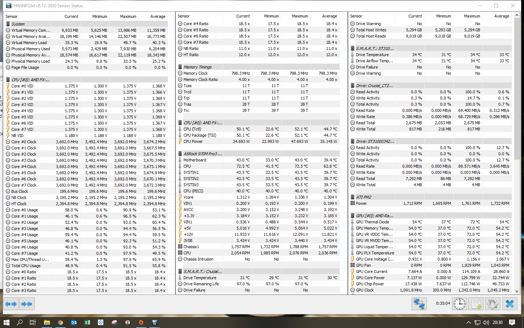Click the 0:35:04 elapsed time readout
524x328 pixels.
[x=443, y=303]
